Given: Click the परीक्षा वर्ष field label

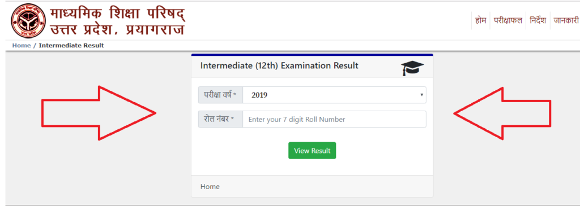Looking at the screenshot, I should (x=220, y=95).
